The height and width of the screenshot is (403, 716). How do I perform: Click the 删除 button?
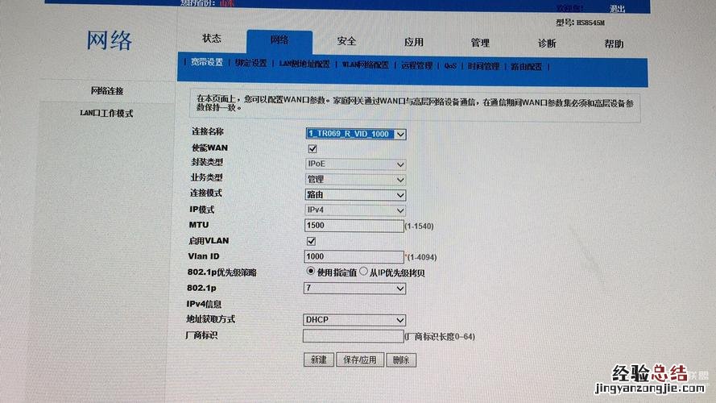pyautogui.click(x=401, y=360)
